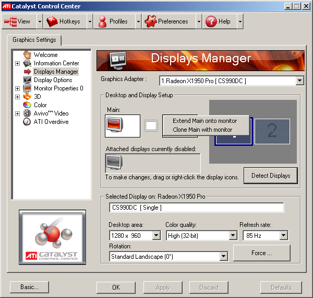The height and width of the screenshot is (298, 313).
Task: Click the ATI logo in title bar
Action: pyautogui.click(x=6, y=6)
